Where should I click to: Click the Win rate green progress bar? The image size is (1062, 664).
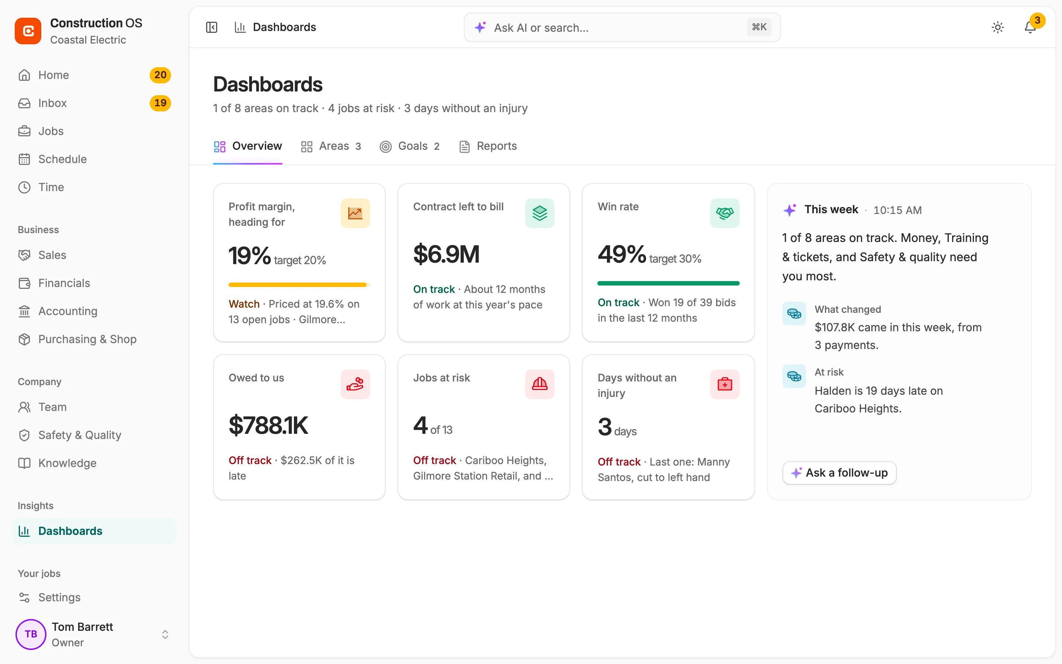668,283
